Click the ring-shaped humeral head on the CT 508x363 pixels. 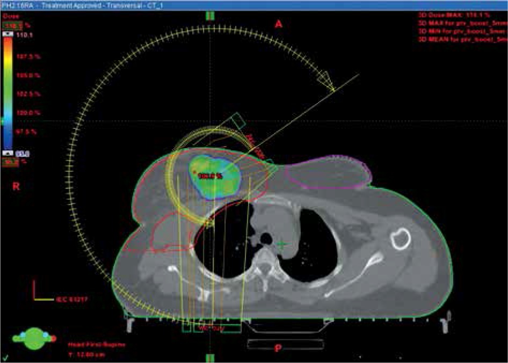point(400,238)
